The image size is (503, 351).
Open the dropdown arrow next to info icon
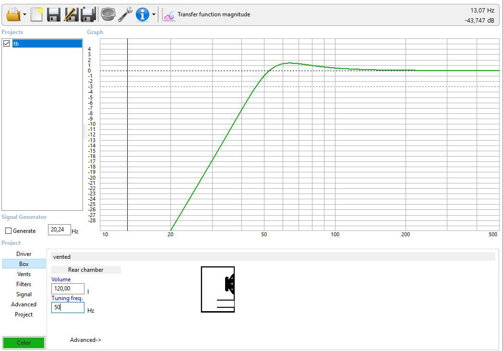(x=154, y=15)
